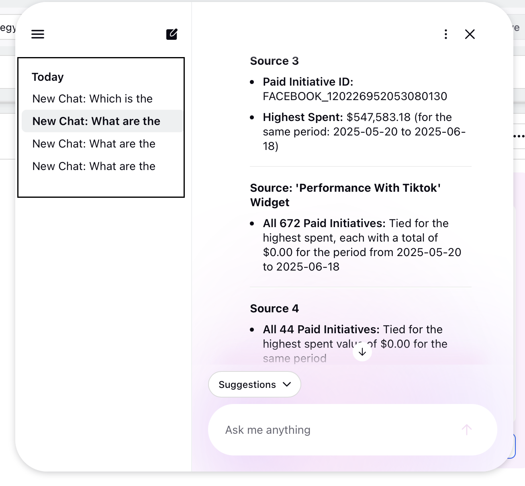Click the 'Source 3' heading

tap(274, 61)
